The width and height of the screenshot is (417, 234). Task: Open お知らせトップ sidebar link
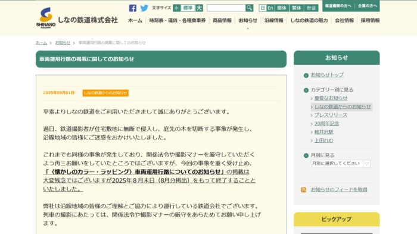click(x=327, y=75)
